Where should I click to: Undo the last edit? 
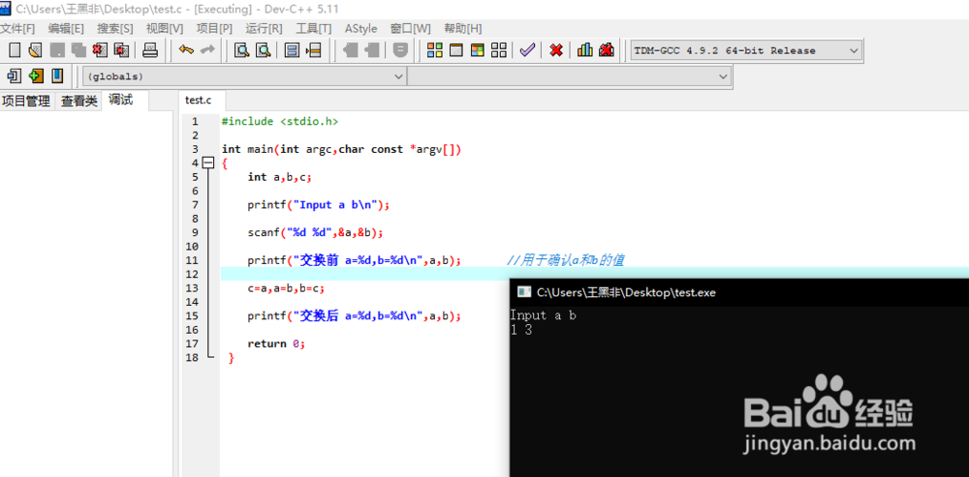point(186,50)
